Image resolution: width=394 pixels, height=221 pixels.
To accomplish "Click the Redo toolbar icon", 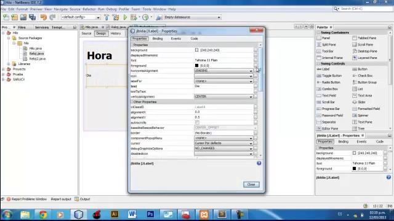I will [52, 17].
